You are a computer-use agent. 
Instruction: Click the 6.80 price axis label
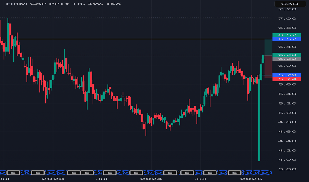click(x=287, y=28)
